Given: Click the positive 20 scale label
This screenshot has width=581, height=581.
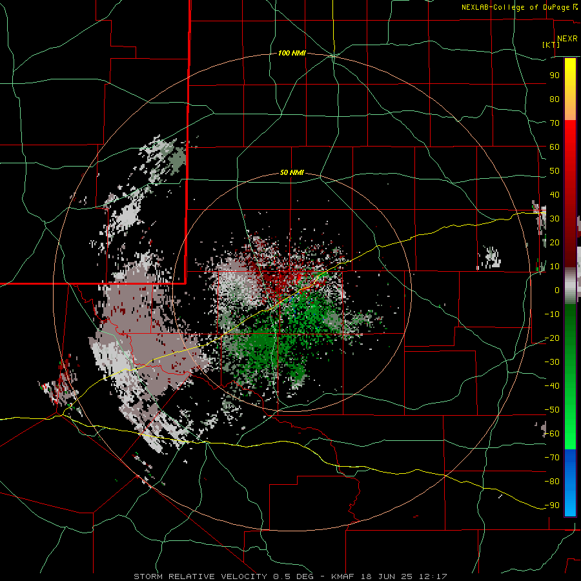Looking at the screenshot, I should point(555,242).
